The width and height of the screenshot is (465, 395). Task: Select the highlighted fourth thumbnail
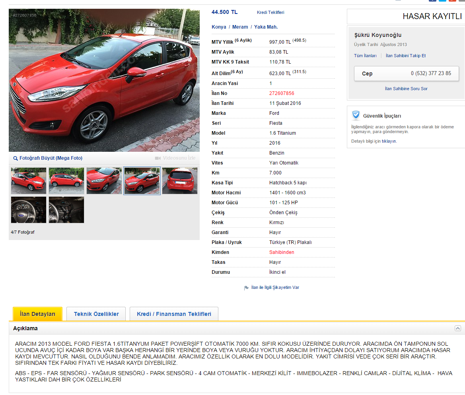point(142,181)
